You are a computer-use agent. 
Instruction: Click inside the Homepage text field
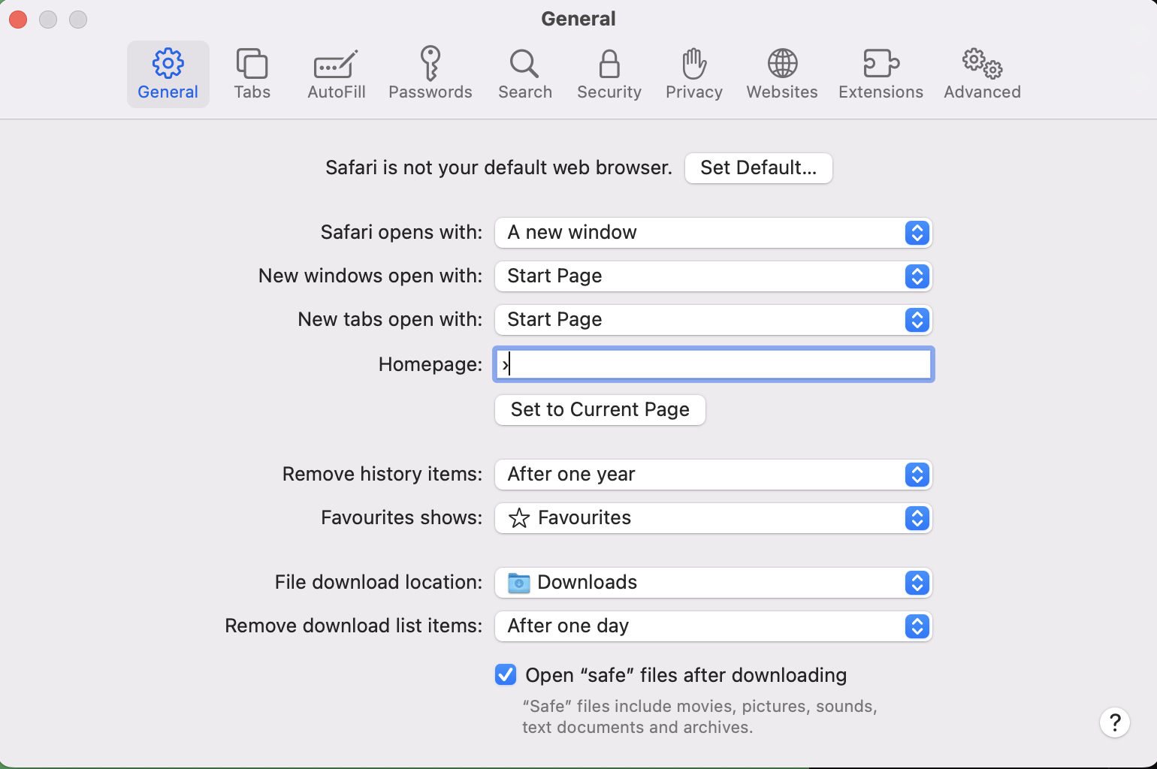713,364
